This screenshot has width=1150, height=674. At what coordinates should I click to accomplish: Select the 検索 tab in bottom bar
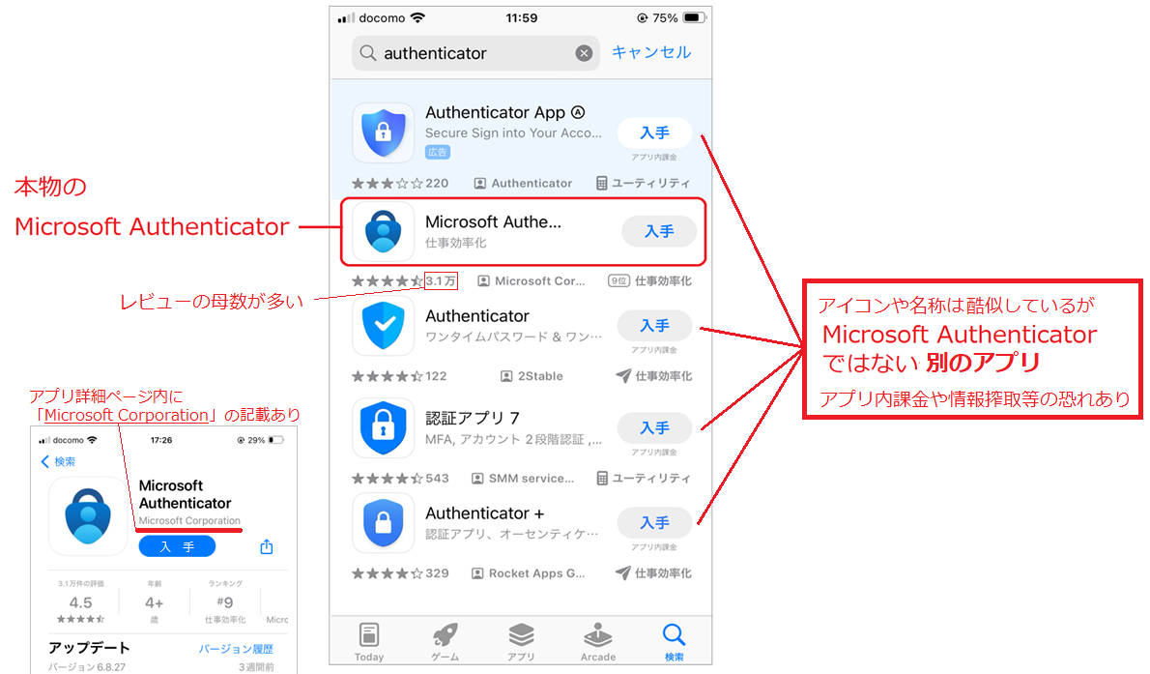(674, 642)
